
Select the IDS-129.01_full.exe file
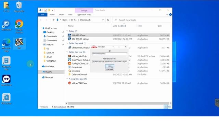(x=119, y=39)
